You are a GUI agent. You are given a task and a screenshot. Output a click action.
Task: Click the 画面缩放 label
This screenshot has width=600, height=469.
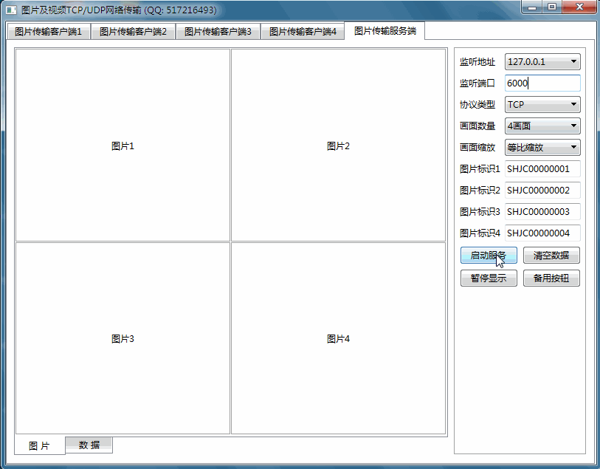[477, 148]
